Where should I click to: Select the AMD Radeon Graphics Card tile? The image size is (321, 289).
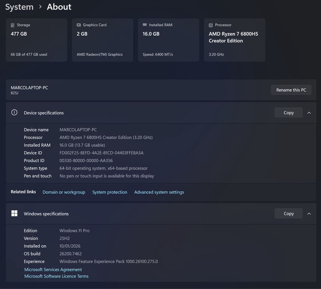(102, 40)
